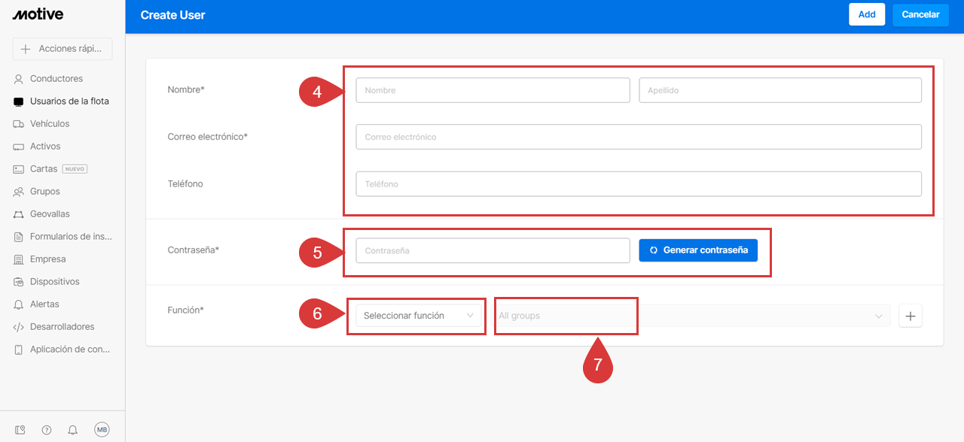
Task: Open Cartas section
Action: (44, 169)
